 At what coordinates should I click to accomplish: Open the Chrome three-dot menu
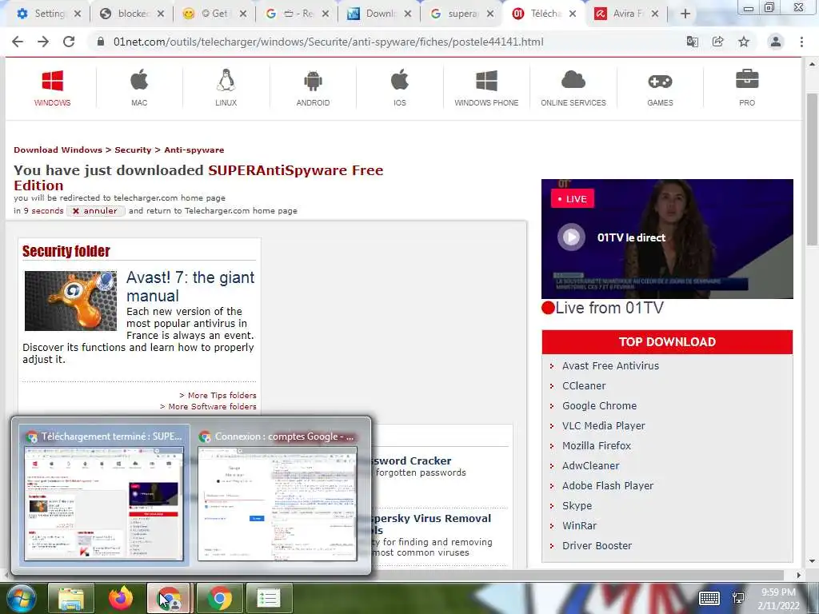point(801,42)
